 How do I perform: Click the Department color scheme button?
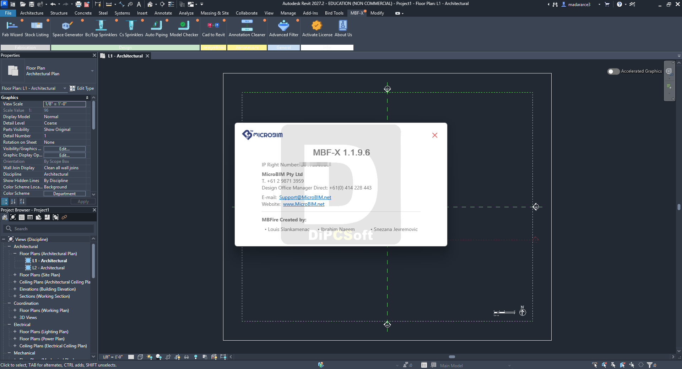pyautogui.click(x=65, y=194)
